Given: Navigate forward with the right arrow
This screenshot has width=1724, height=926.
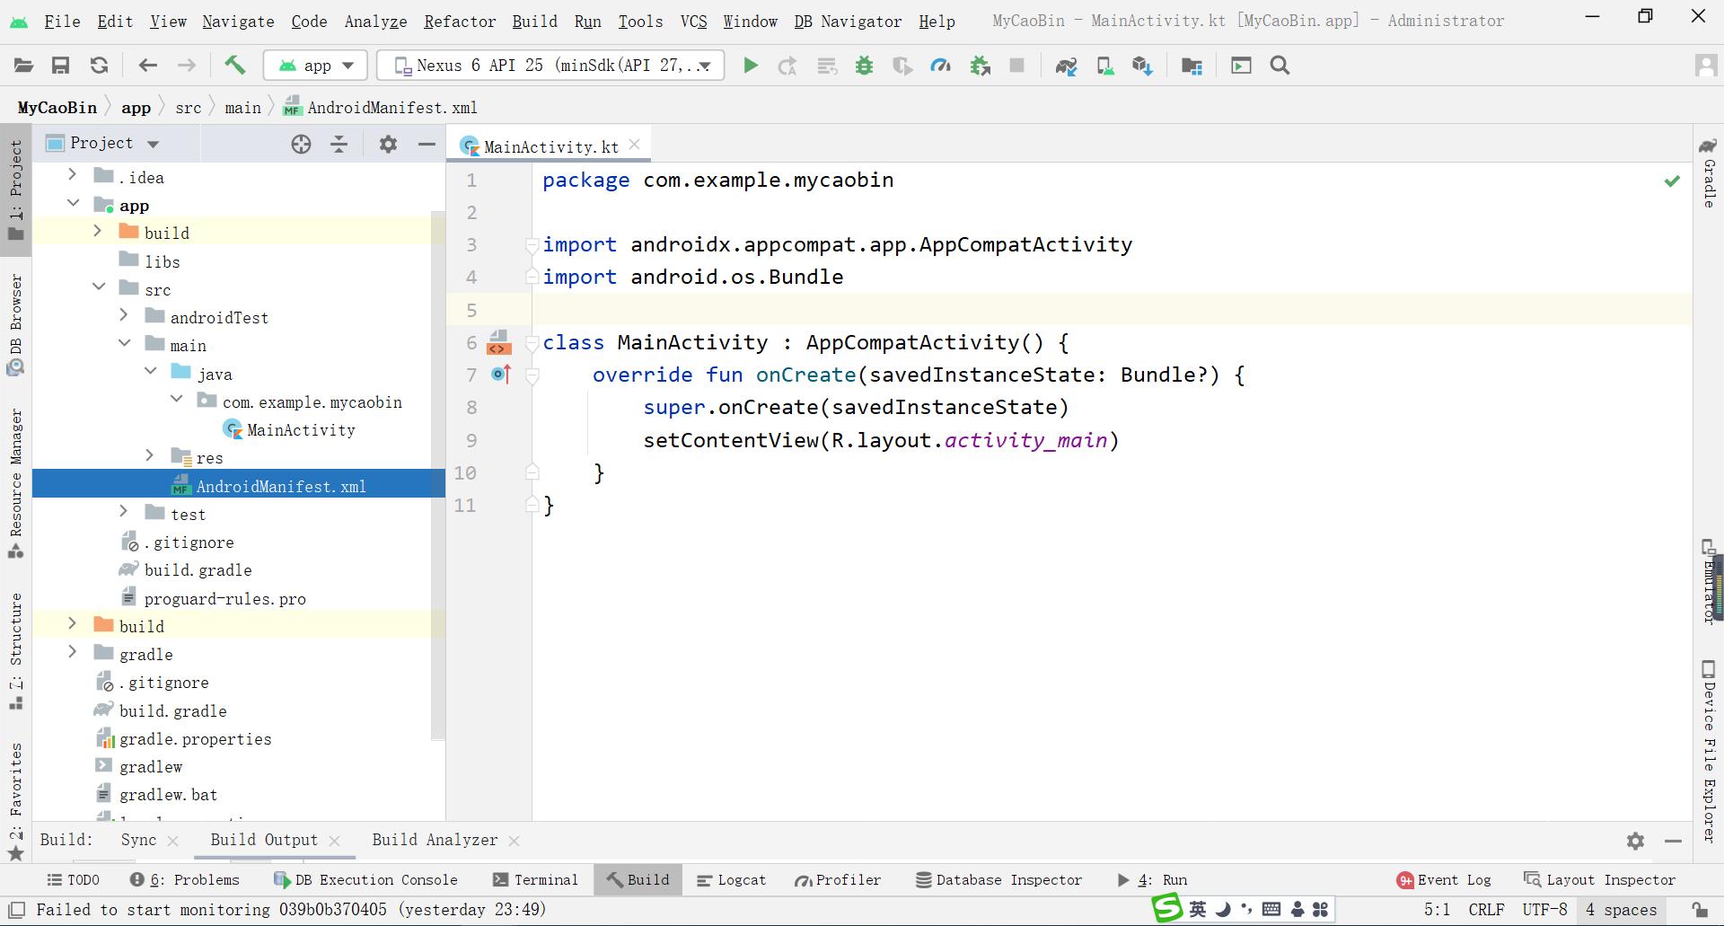Looking at the screenshot, I should (x=186, y=66).
